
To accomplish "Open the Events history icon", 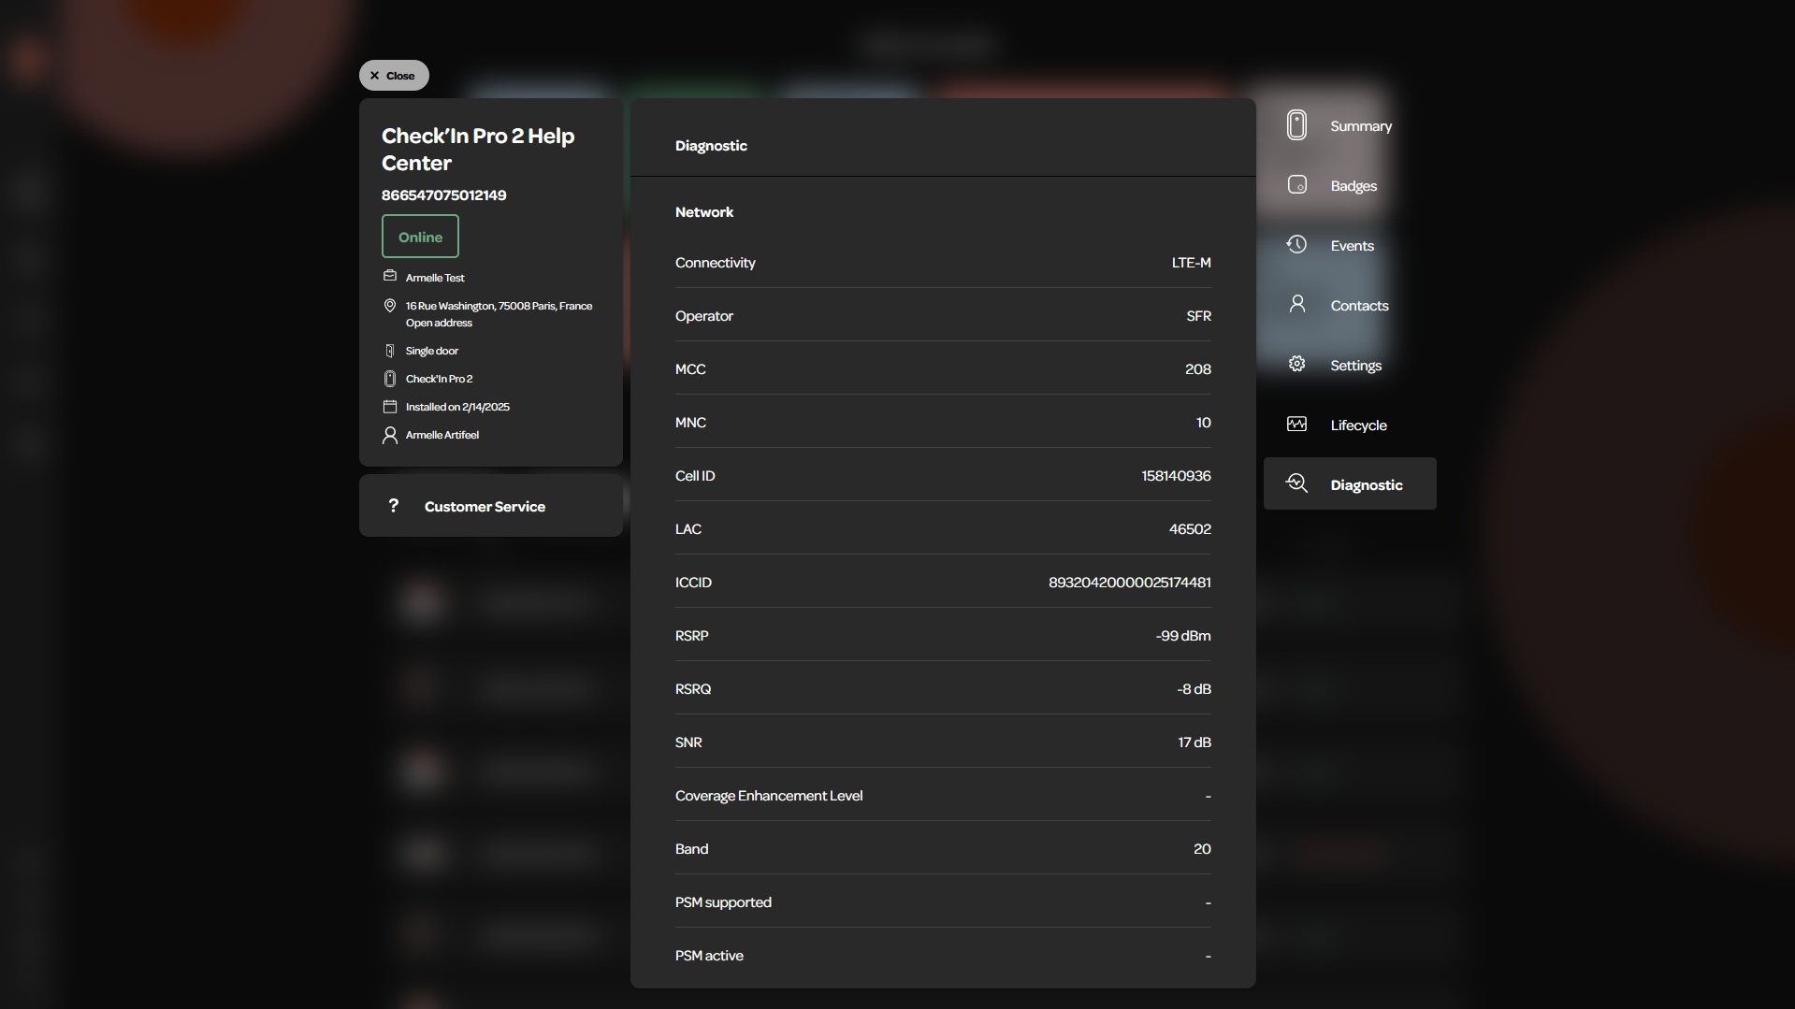I will pos(1296,245).
